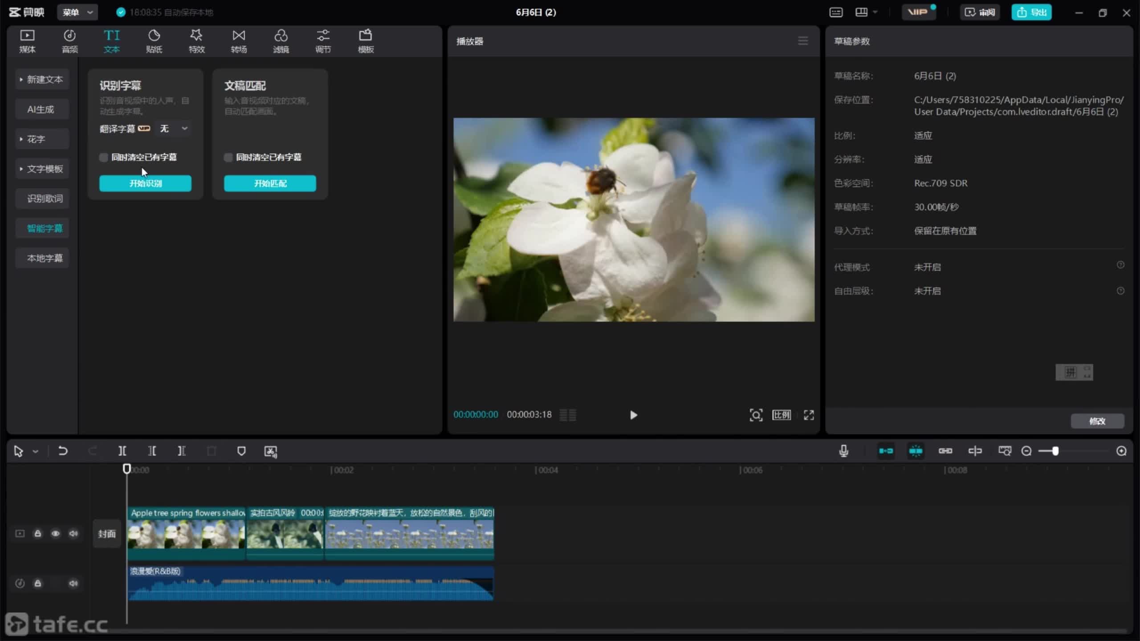Lock the video track
1140x641 pixels.
pyautogui.click(x=38, y=533)
